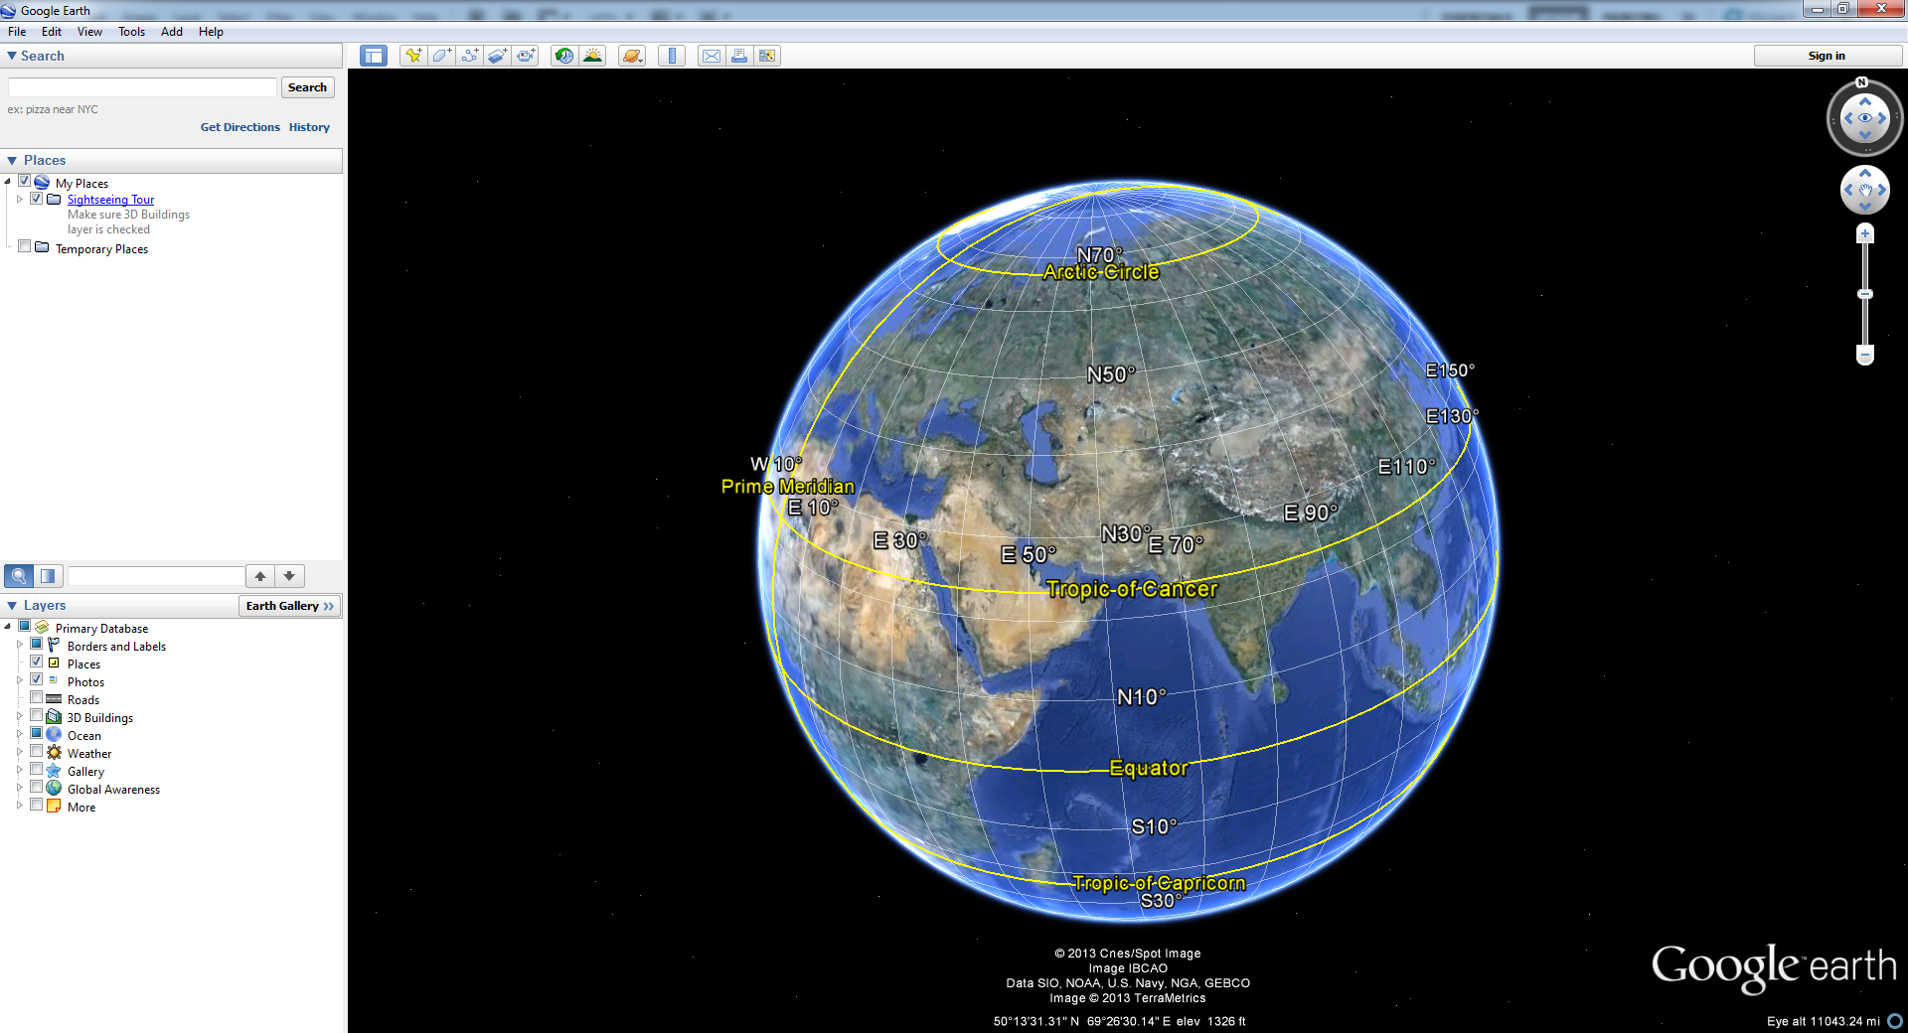The height and width of the screenshot is (1033, 1908).
Task: Select the More layer row
Action: coord(81,808)
